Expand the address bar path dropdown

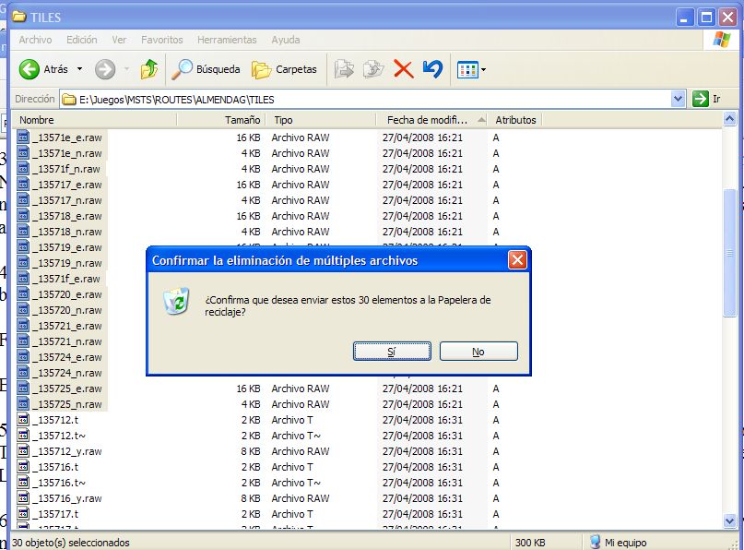(679, 99)
